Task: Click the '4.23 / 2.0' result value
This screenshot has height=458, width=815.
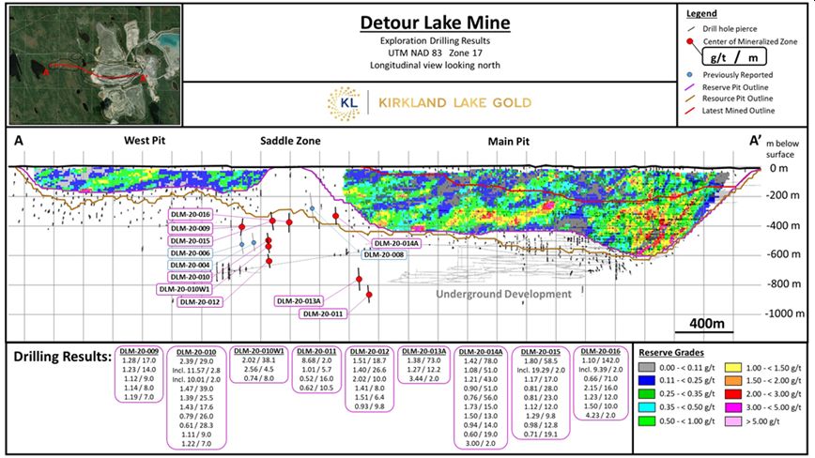Action: tap(600, 415)
